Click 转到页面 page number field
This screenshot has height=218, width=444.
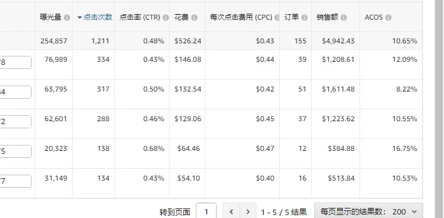[x=206, y=211]
